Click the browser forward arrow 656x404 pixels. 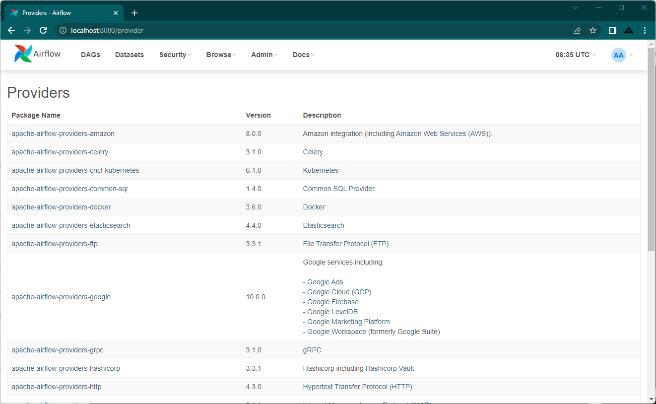(x=27, y=30)
